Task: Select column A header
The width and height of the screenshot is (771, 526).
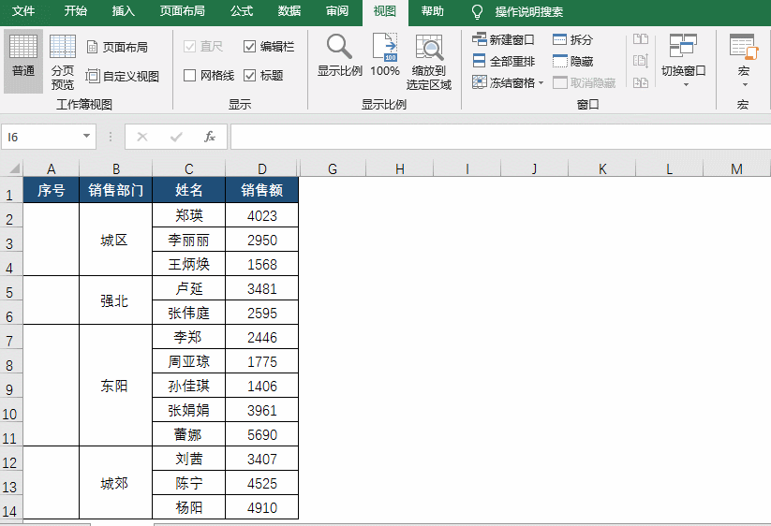Action: (52, 168)
